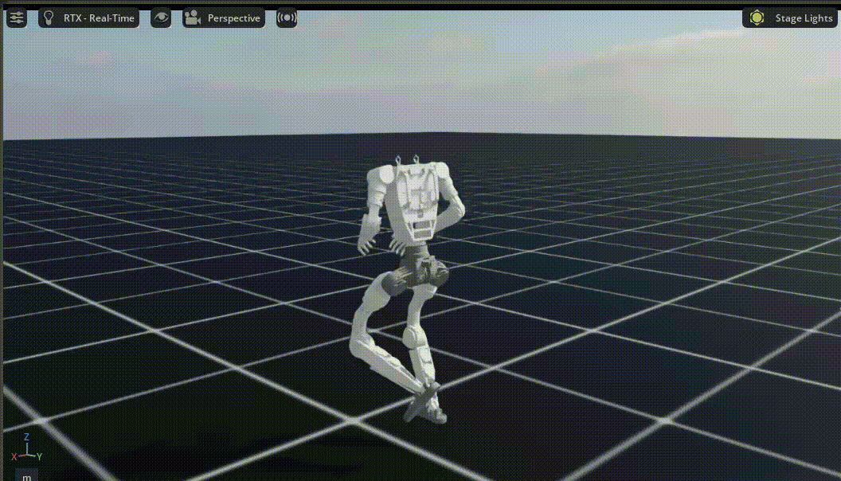Click the lightbulb renderer icon
Screen dimensions: 841x481
point(49,18)
